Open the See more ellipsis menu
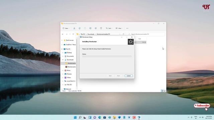Screen dimensions: 214x120 coord(127,28)
